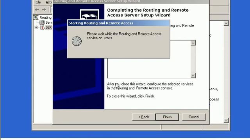The height and width of the screenshot is (140, 250).
Task: Select the SERVER node icon with red mark
Action: click(x=43, y=28)
